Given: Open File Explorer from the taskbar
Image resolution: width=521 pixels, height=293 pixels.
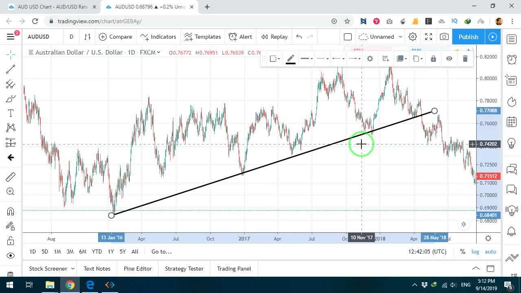Looking at the screenshot, I should pyautogui.click(x=50, y=285).
